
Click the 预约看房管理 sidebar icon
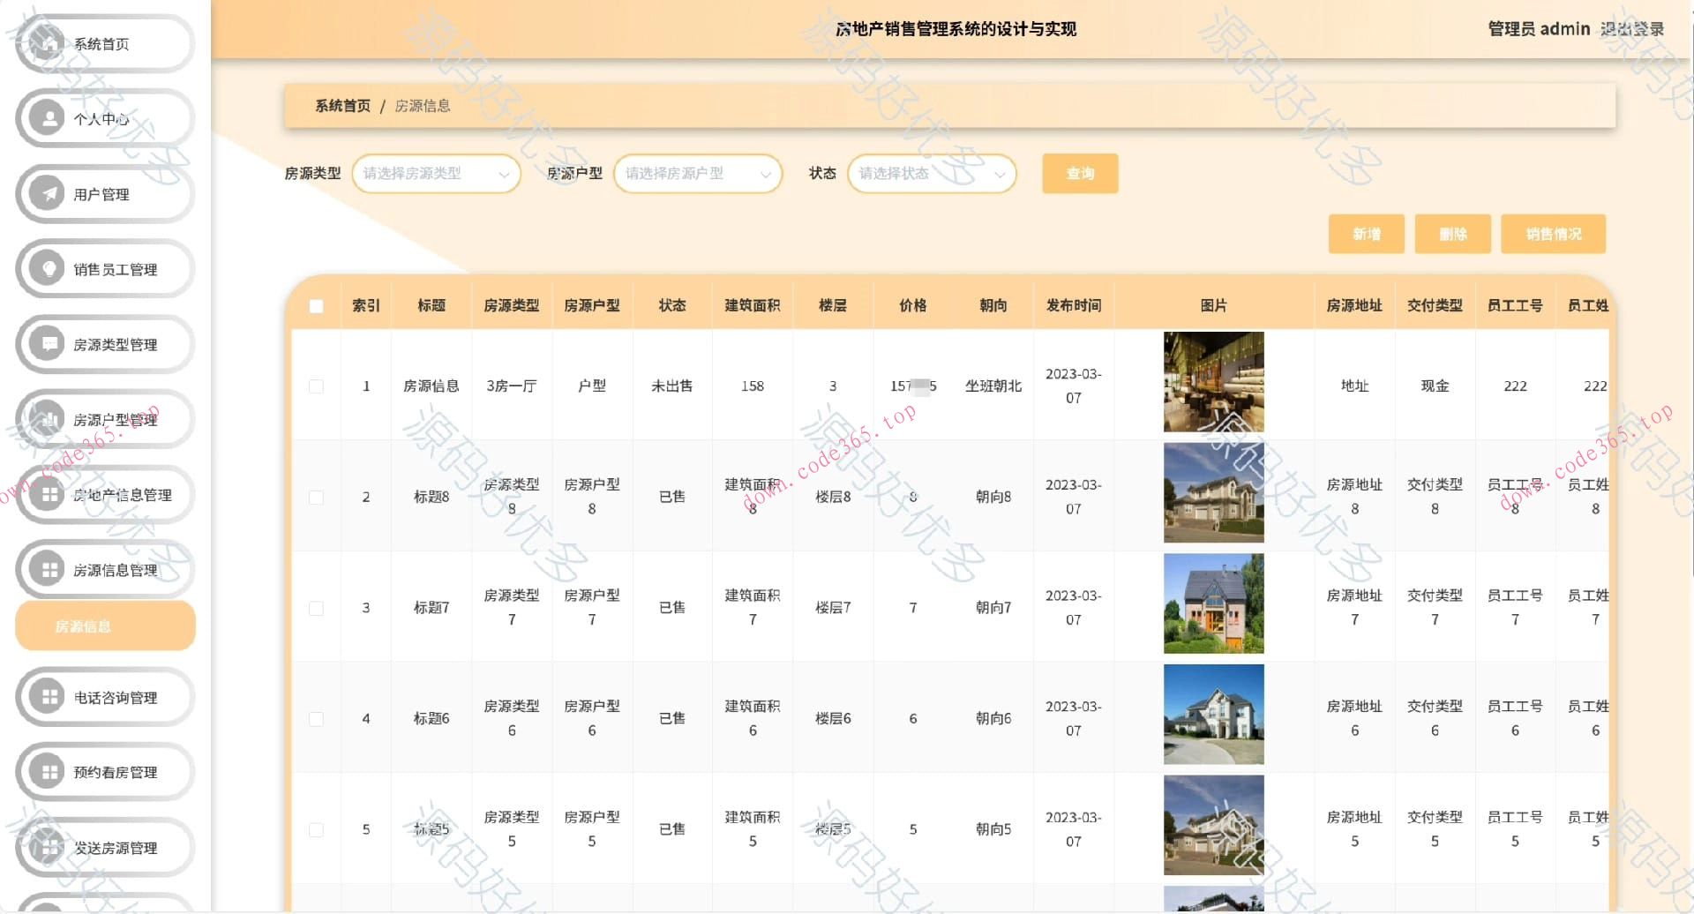coord(49,771)
